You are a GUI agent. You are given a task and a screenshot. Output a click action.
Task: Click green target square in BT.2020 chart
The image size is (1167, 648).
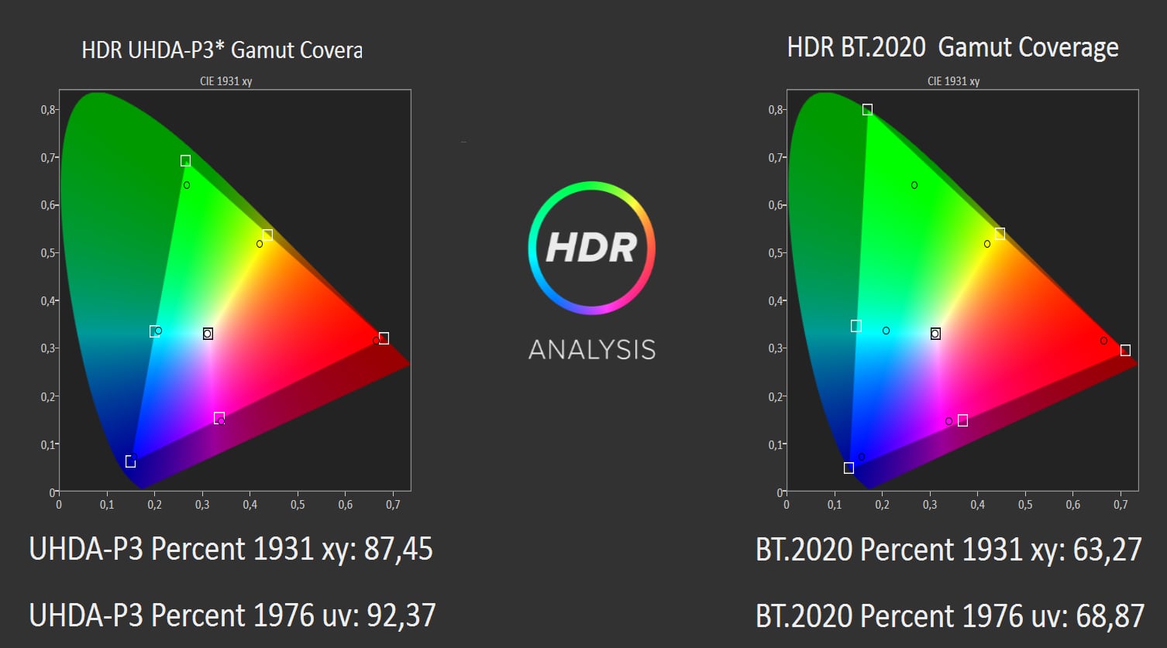(x=867, y=110)
